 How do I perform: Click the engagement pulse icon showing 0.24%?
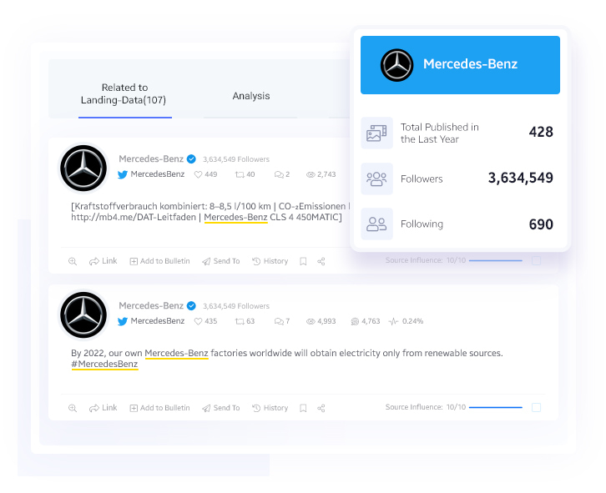click(393, 321)
